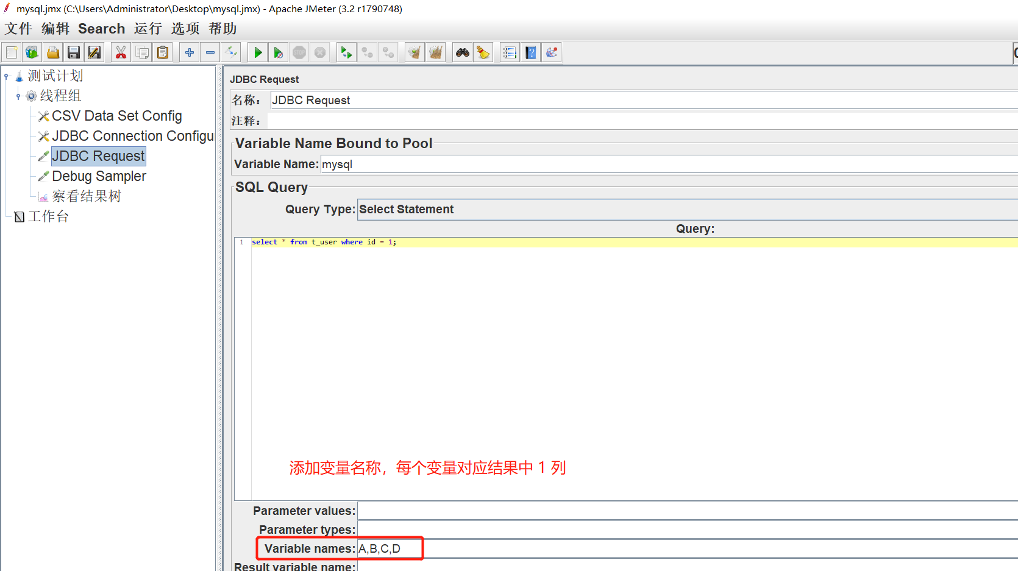Clear results with single broom icon

tap(415, 53)
